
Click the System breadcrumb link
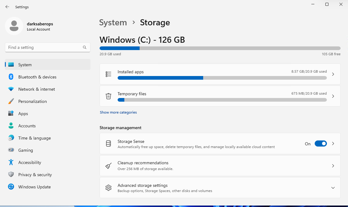pyautogui.click(x=113, y=23)
